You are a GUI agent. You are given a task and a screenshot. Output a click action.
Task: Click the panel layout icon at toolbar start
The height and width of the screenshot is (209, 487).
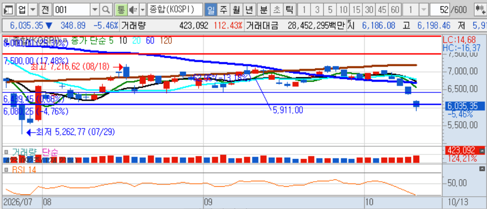(x=8, y=10)
